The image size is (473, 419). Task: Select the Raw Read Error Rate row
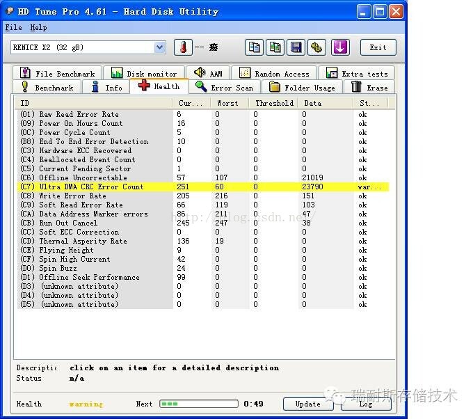pyautogui.click(x=203, y=114)
